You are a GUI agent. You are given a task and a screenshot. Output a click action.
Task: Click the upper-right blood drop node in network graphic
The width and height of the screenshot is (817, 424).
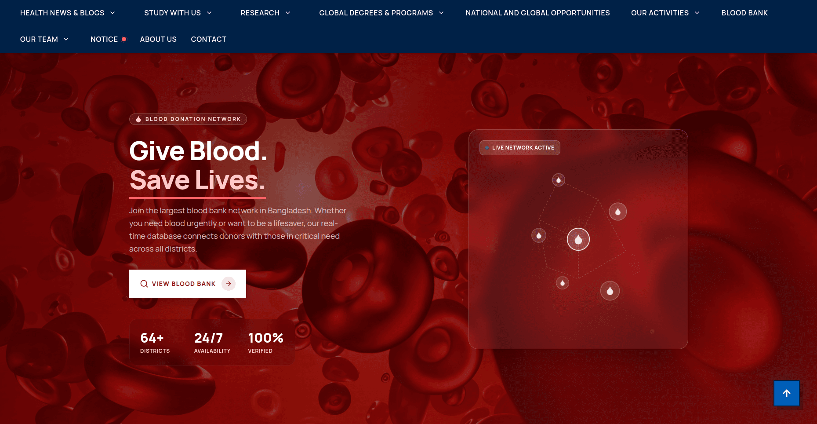(618, 212)
